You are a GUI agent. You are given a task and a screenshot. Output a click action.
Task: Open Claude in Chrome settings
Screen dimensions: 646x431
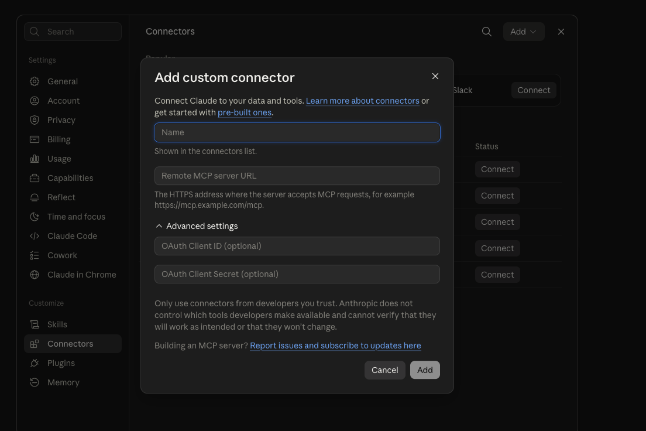(73, 275)
